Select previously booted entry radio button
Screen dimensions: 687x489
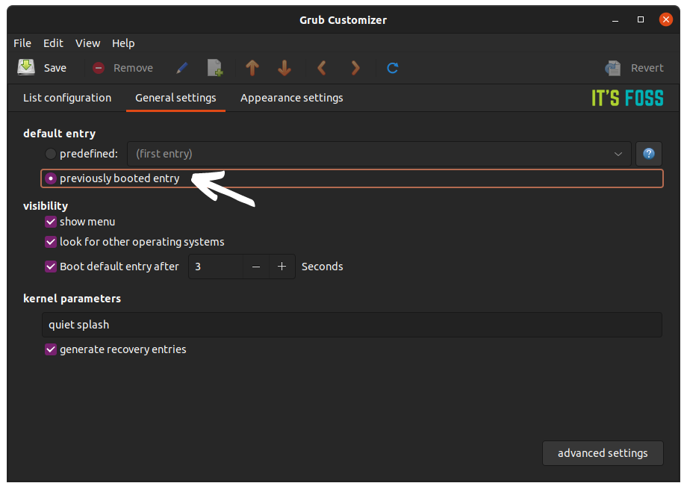[x=50, y=178]
